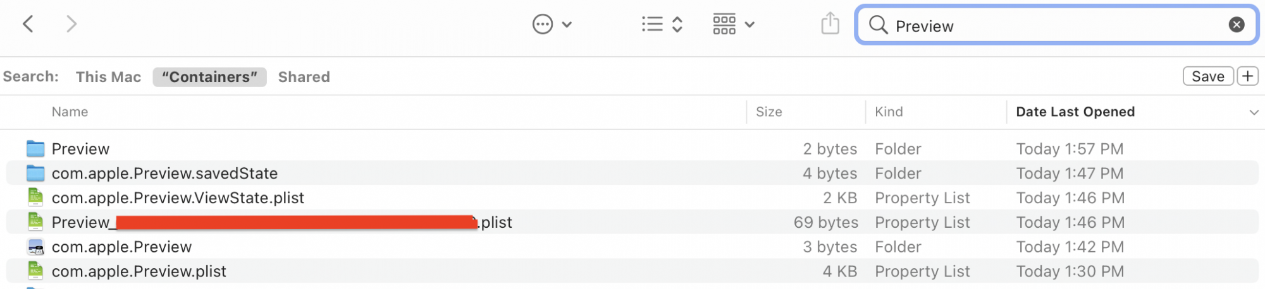Image resolution: width=1265 pixels, height=289 pixels.
Task: Click the magnifying glass search icon
Action: click(x=878, y=25)
